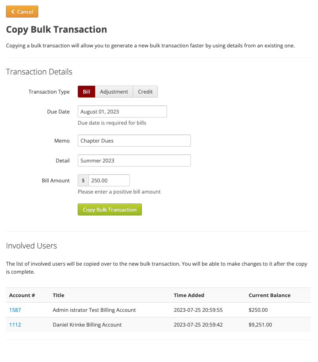Open account number 1112 link

pyautogui.click(x=15, y=325)
